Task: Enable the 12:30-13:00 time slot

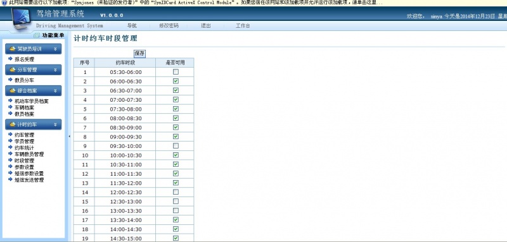Action: pyautogui.click(x=176, y=201)
